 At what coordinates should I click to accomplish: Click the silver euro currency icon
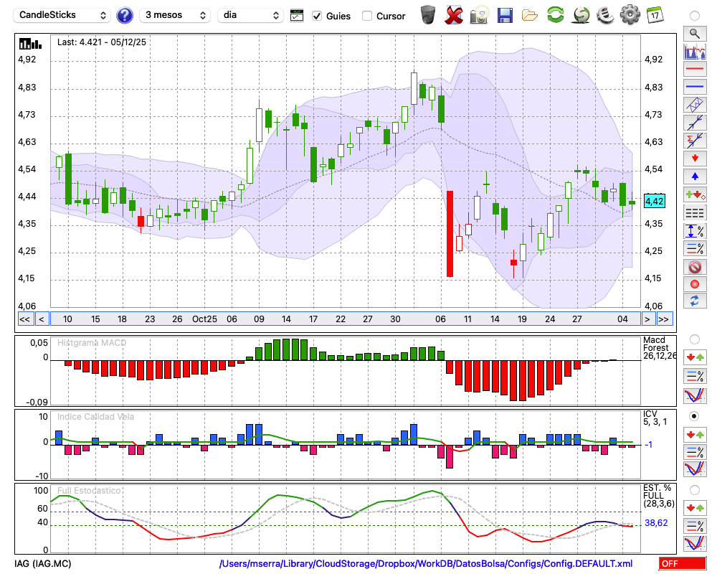605,15
